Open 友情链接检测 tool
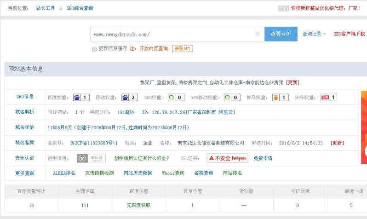 pyautogui.click(x=99, y=173)
